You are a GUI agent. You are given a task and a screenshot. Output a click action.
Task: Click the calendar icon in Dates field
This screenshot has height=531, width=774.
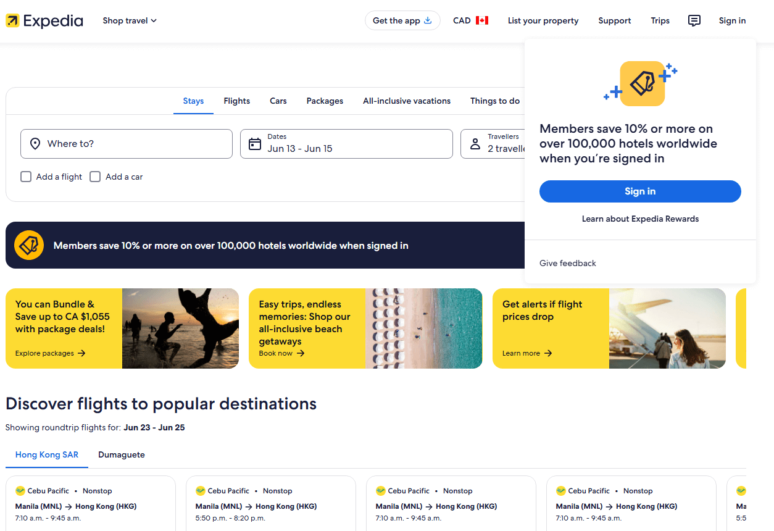[x=255, y=143]
